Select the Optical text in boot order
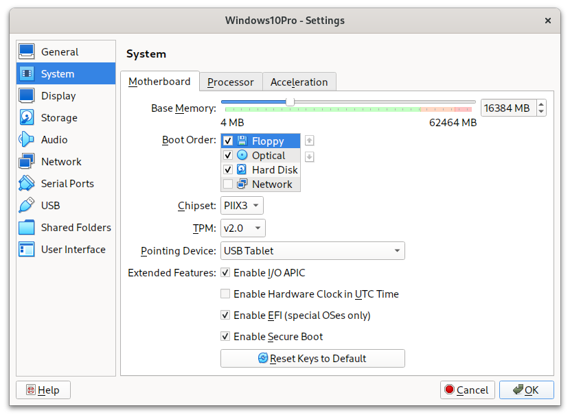The height and width of the screenshot is (417, 570). pos(269,156)
